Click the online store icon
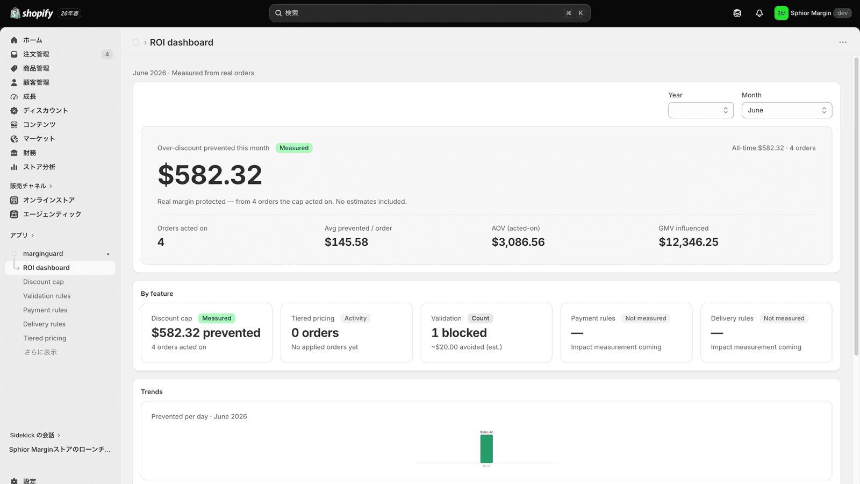 tap(14, 200)
